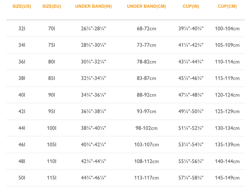Click the UNDER BAND(CM) column header
The image size is (251, 187).
pyautogui.click(x=146, y=7)
